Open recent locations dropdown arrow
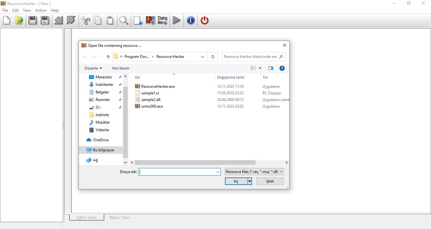This screenshot has width=431, height=229. pos(102,57)
